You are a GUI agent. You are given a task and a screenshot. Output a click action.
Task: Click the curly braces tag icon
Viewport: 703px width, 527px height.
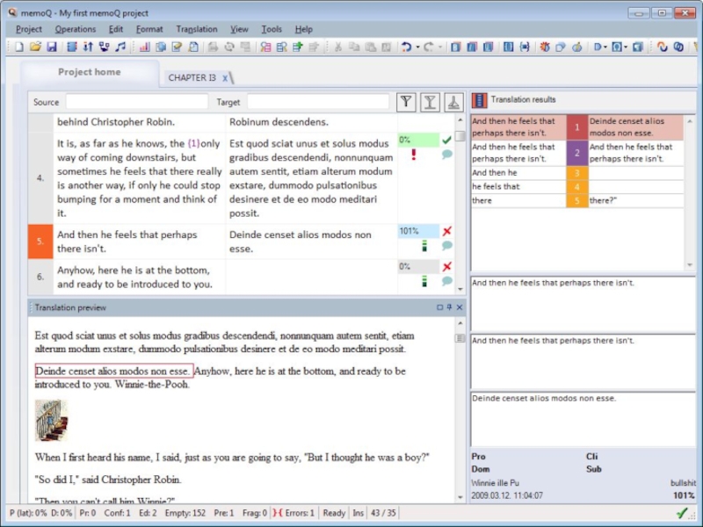525,47
